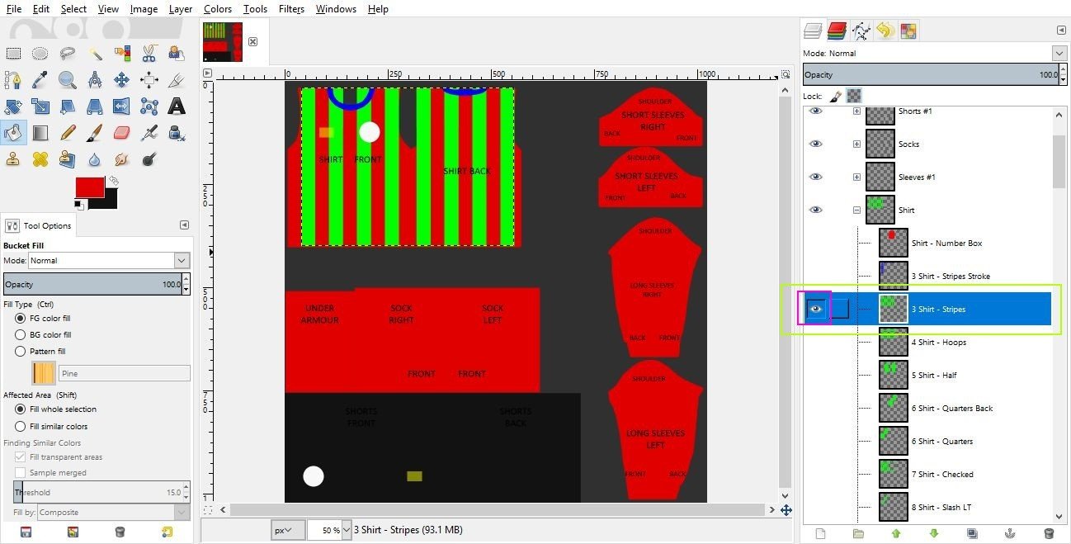Image resolution: width=1071 pixels, height=544 pixels.
Task: Select the Measure compass tool
Action: (x=95, y=80)
